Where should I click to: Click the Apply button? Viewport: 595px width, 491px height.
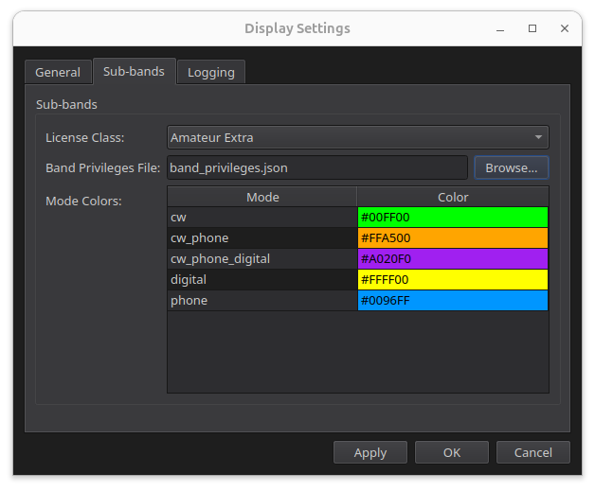[x=370, y=452]
